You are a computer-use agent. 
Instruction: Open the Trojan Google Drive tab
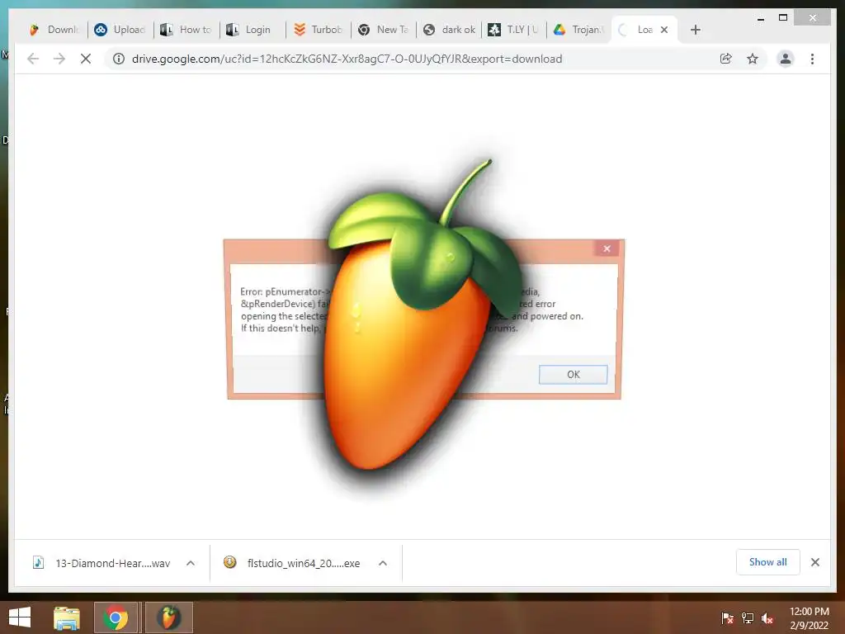(x=580, y=30)
